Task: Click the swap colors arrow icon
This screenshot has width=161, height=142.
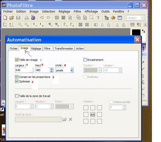Action: (143, 31)
